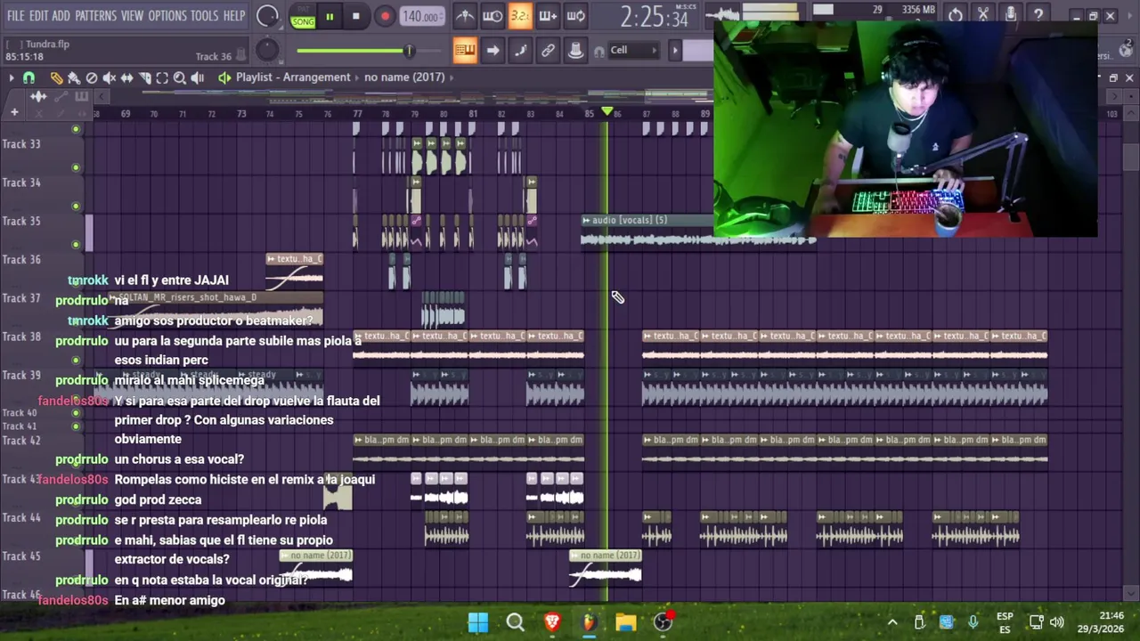Open the ADD menu
Image resolution: width=1140 pixels, height=641 pixels.
(61, 16)
